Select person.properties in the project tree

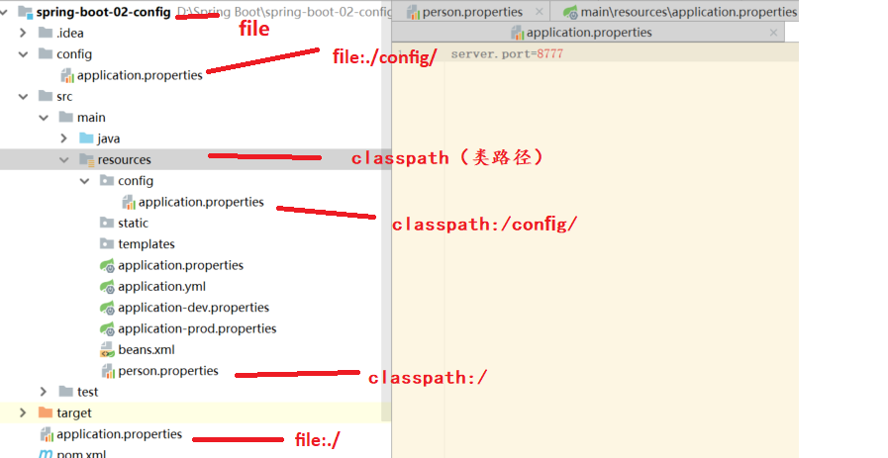(168, 371)
